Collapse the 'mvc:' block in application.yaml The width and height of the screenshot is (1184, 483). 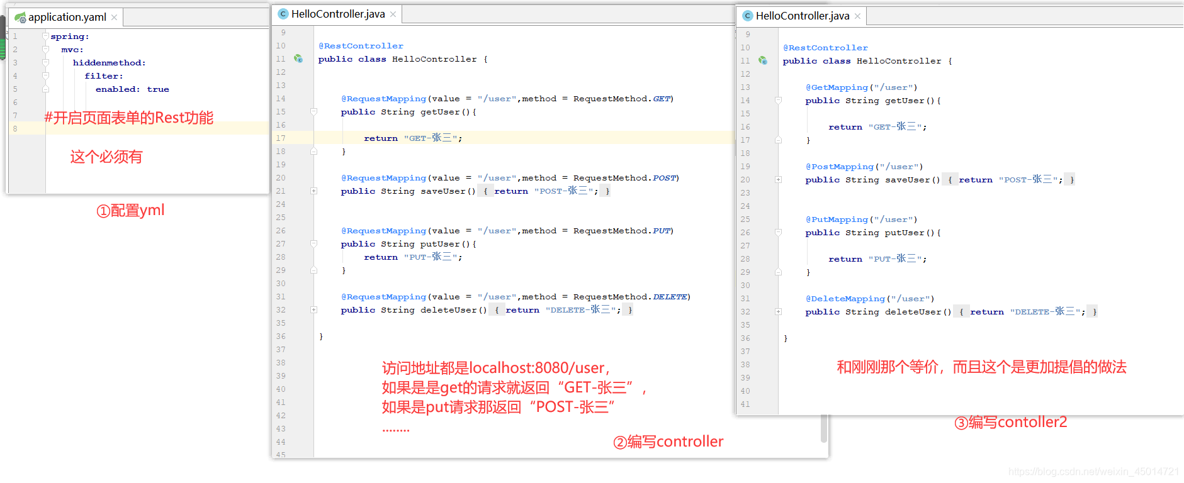click(45, 49)
